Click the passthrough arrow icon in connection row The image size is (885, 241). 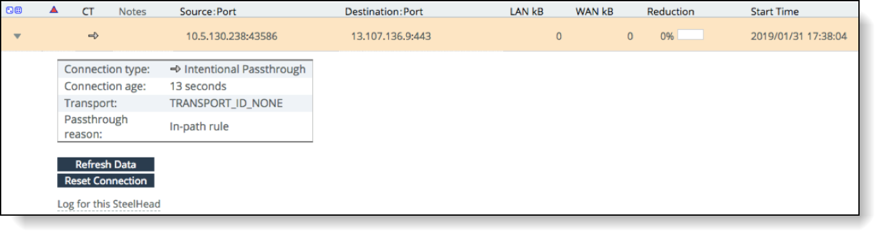[93, 36]
